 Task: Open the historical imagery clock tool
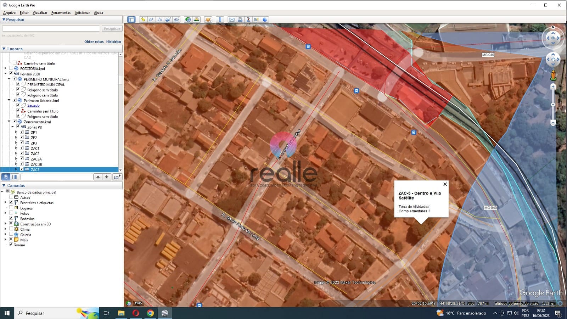[188, 19]
